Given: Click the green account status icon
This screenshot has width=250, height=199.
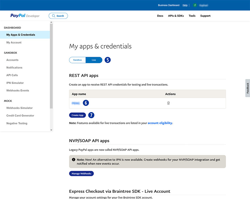Looking at the screenshot, I should click(195, 5).
